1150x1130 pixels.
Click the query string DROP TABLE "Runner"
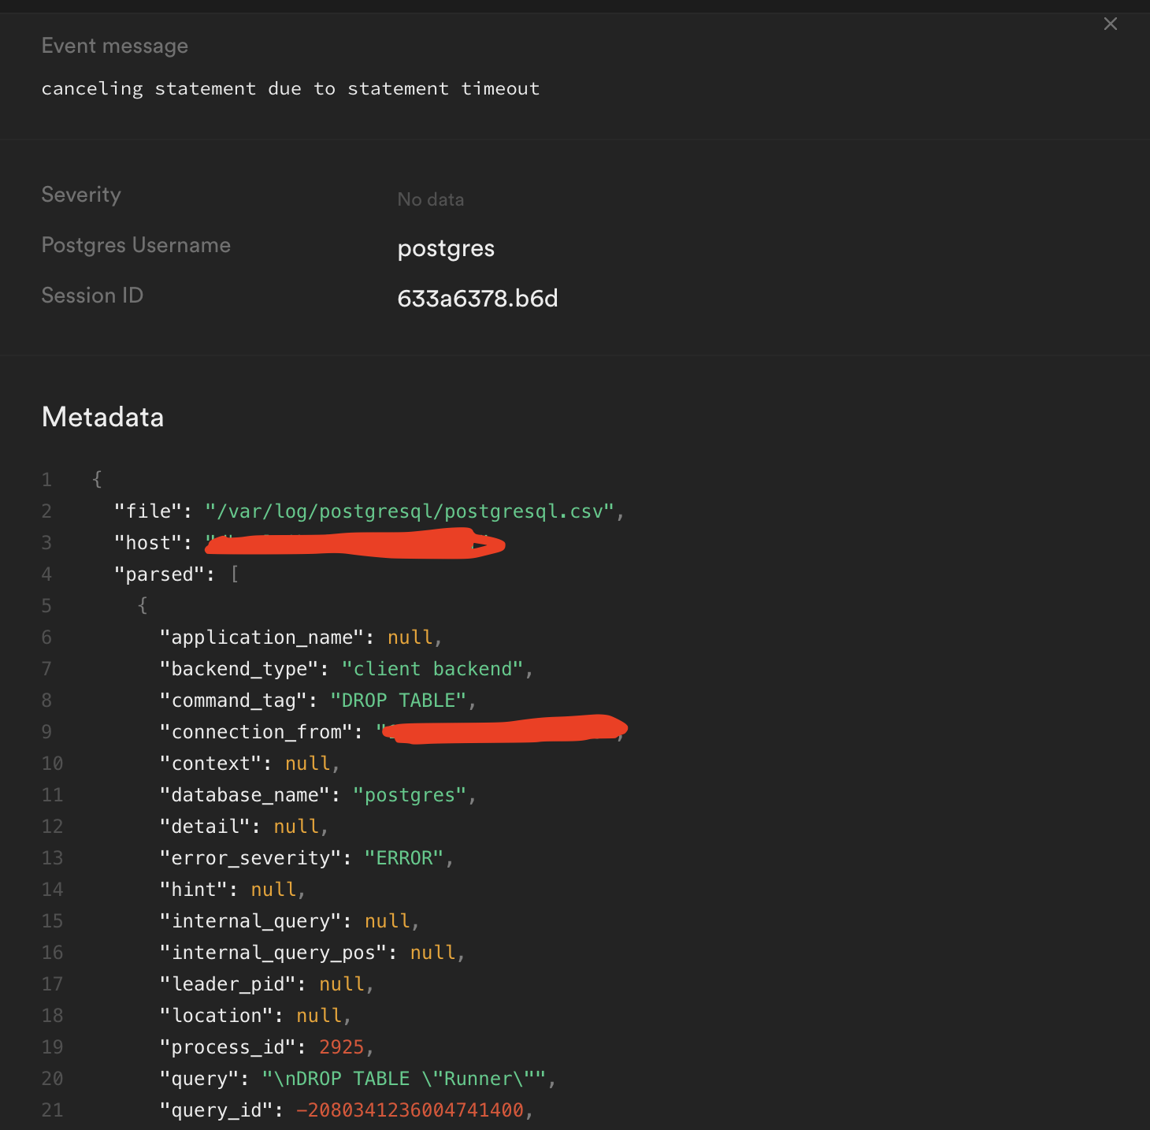point(404,1079)
